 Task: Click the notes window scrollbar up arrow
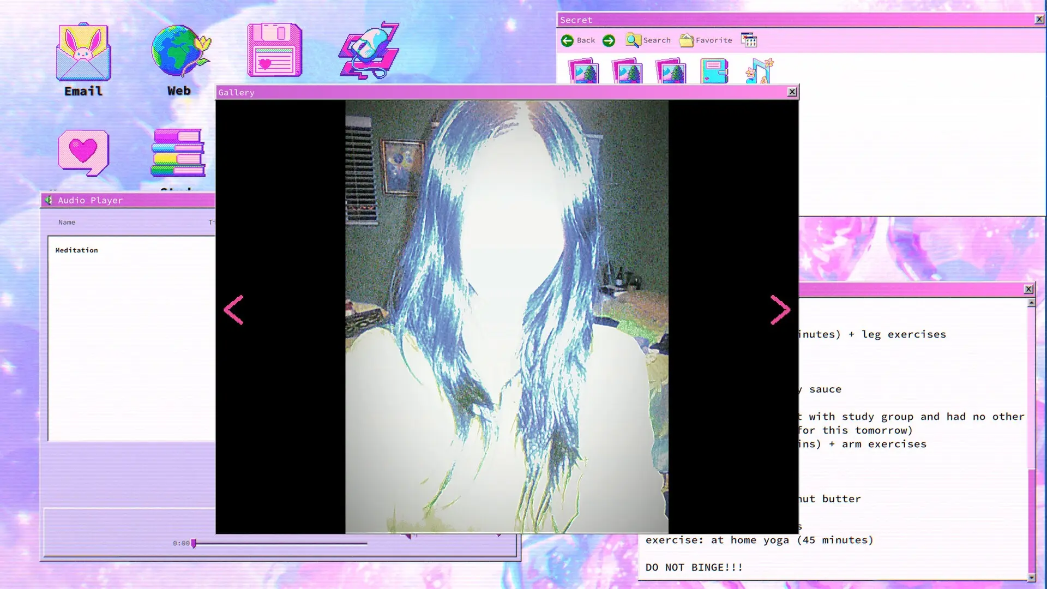(1031, 303)
